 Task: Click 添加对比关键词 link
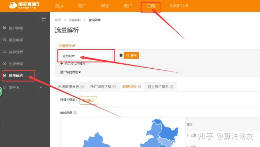(x=75, y=63)
